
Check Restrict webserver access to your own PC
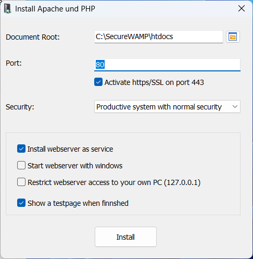point(21,182)
